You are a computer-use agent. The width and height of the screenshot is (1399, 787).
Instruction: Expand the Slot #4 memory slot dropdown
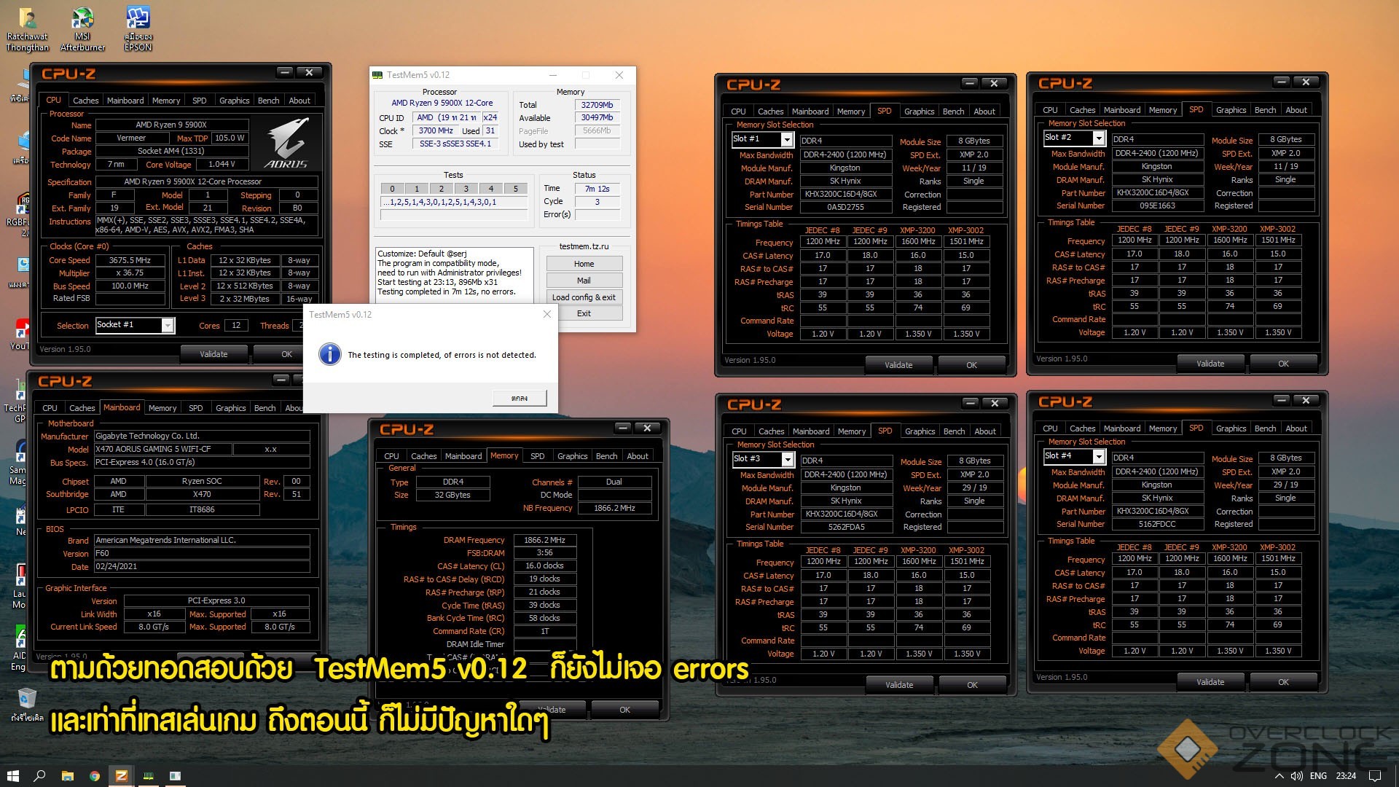(x=1099, y=456)
